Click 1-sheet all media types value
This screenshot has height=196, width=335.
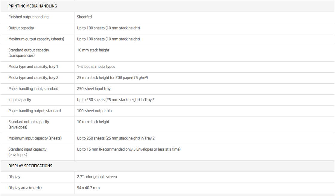[96, 67]
